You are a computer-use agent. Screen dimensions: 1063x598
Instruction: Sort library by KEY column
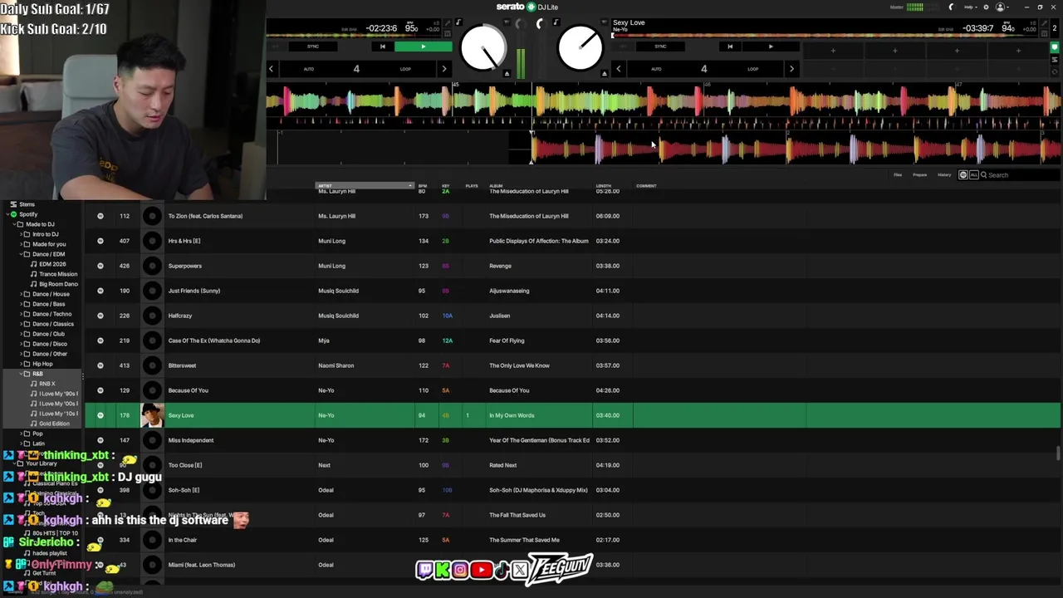[x=445, y=185]
